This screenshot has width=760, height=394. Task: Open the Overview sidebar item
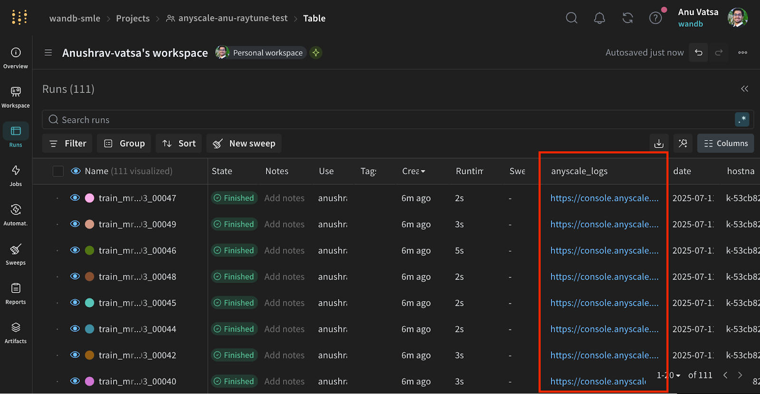point(16,58)
